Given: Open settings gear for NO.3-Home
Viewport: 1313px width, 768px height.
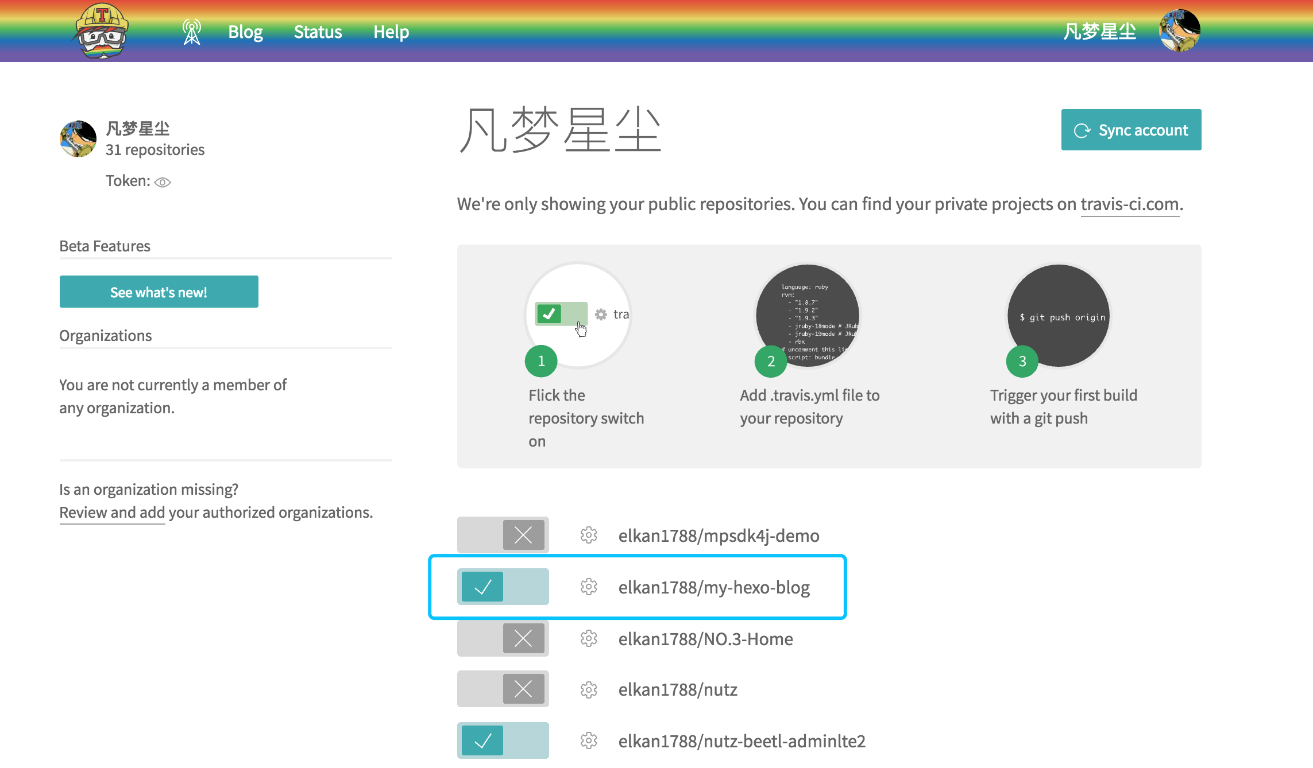Looking at the screenshot, I should click(589, 638).
